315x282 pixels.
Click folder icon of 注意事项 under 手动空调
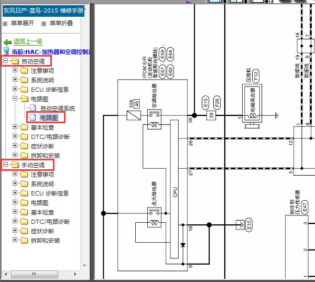coord(24,175)
